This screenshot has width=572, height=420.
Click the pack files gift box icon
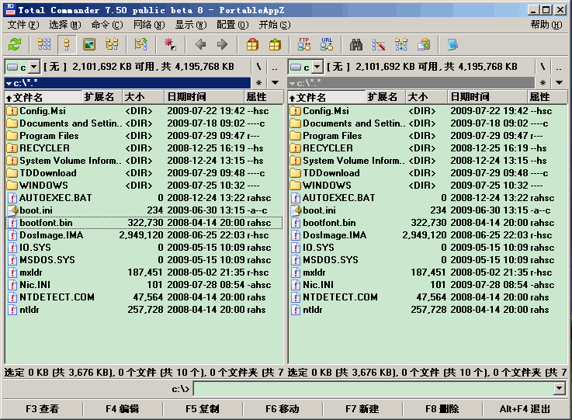pyautogui.click(x=252, y=44)
